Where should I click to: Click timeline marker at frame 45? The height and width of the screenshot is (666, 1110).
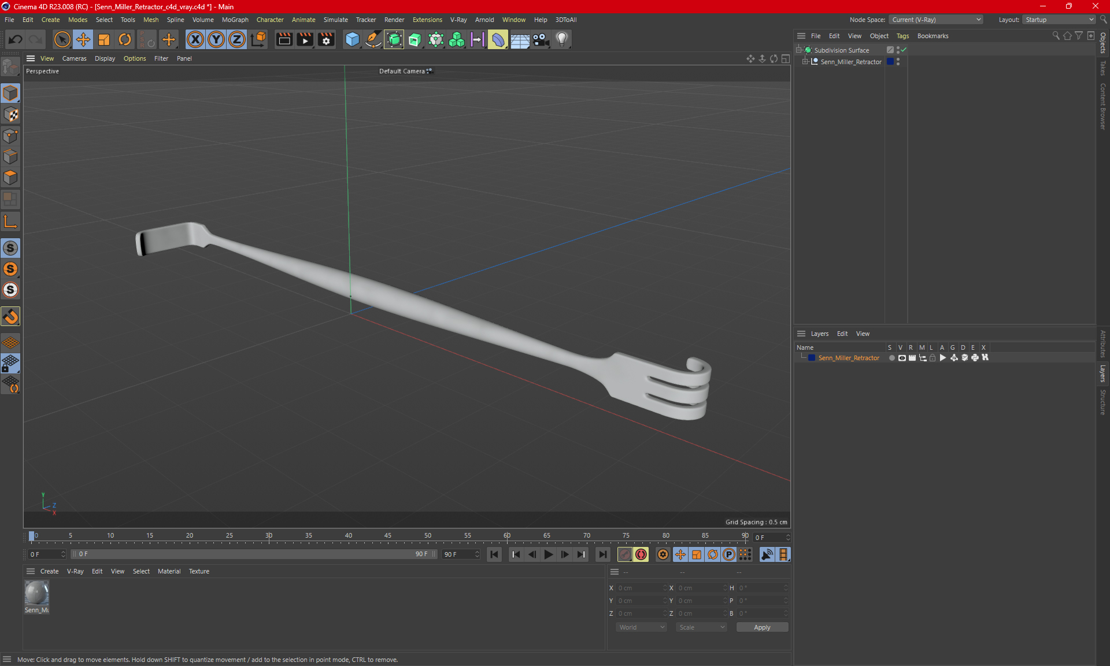388,536
